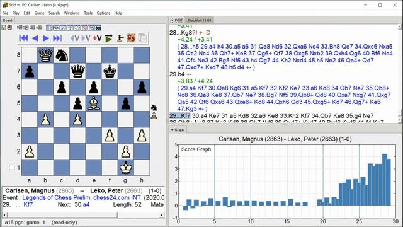Click the engine icon at toolbar end

98,28
